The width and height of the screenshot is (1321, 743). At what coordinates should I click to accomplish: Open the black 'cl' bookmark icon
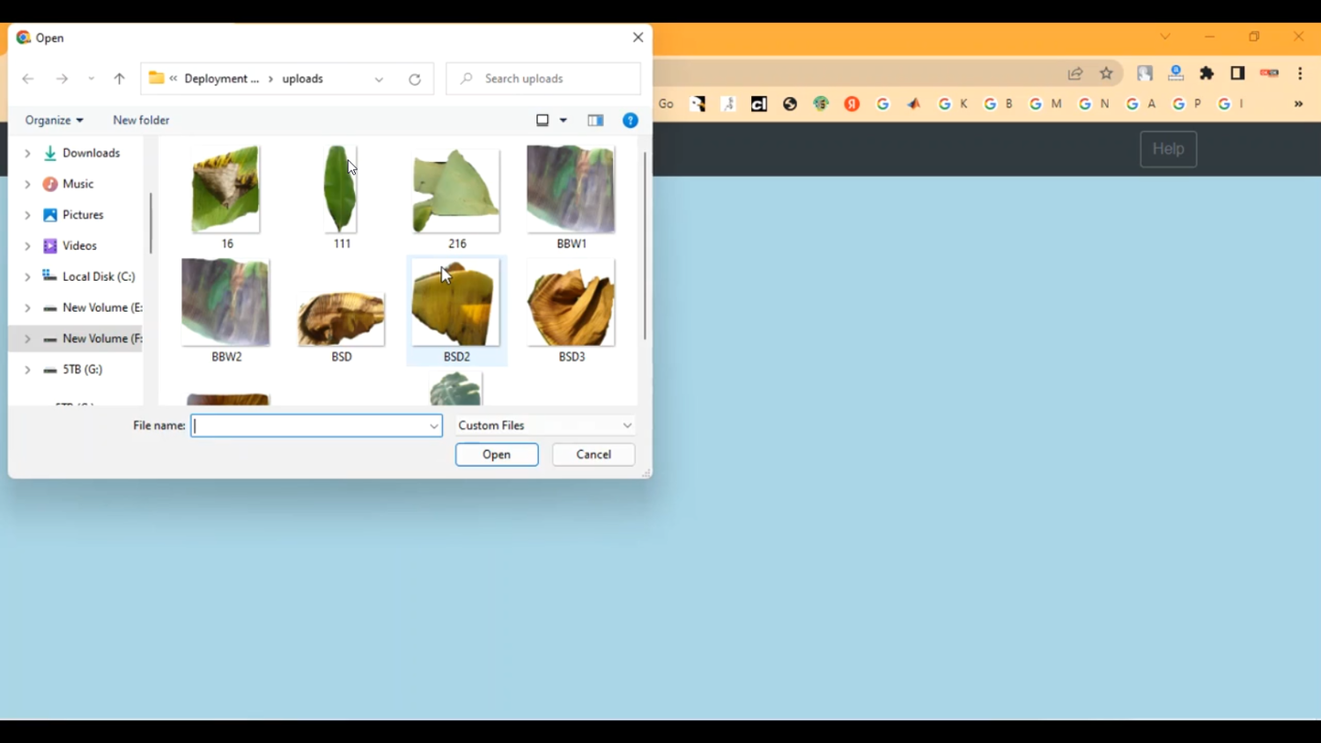[759, 104]
